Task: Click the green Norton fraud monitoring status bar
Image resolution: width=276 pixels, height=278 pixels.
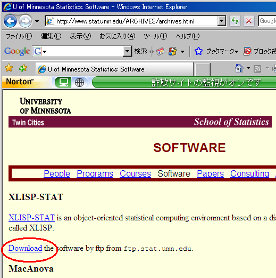Action: [184, 83]
